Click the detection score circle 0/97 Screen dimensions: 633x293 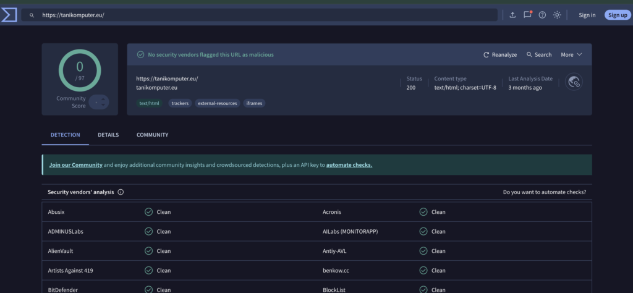tap(80, 70)
